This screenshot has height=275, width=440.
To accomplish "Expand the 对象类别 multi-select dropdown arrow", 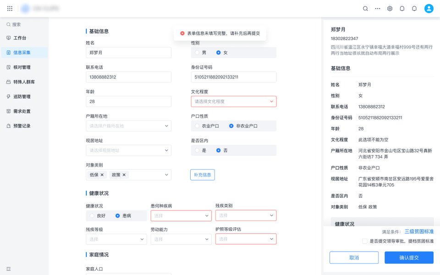I will 166,175.
